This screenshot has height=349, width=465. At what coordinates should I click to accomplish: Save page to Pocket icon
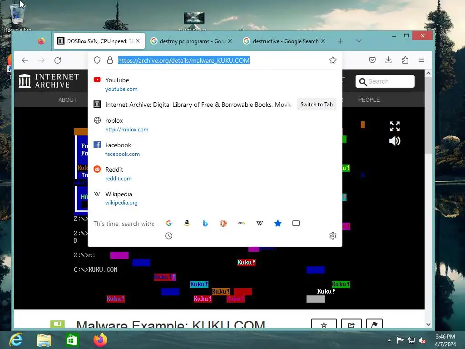(372, 60)
